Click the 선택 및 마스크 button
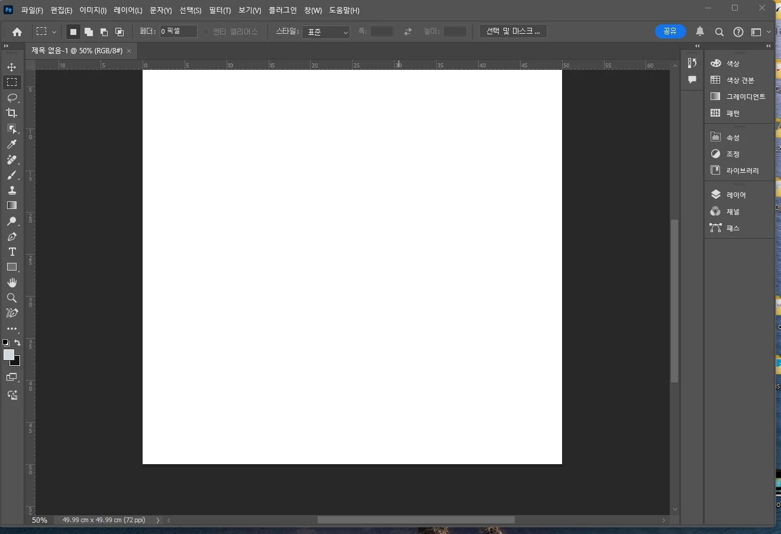The image size is (781, 534). coord(513,31)
